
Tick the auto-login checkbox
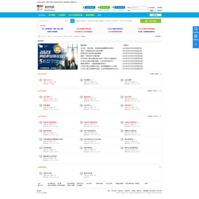pos(149,8)
